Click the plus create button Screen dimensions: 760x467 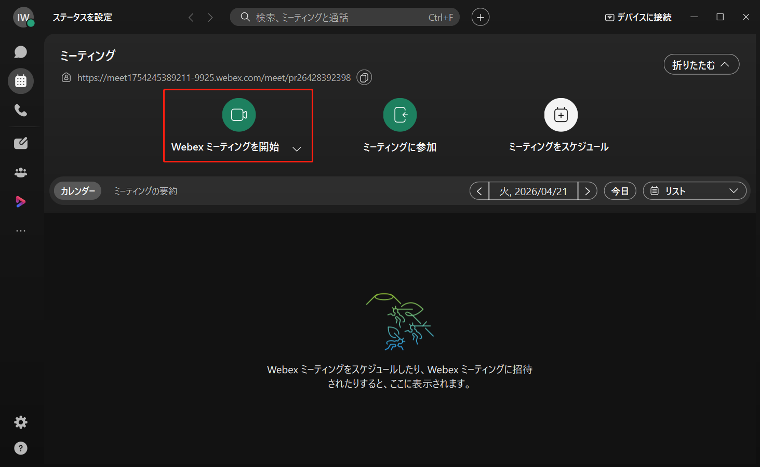[481, 17]
